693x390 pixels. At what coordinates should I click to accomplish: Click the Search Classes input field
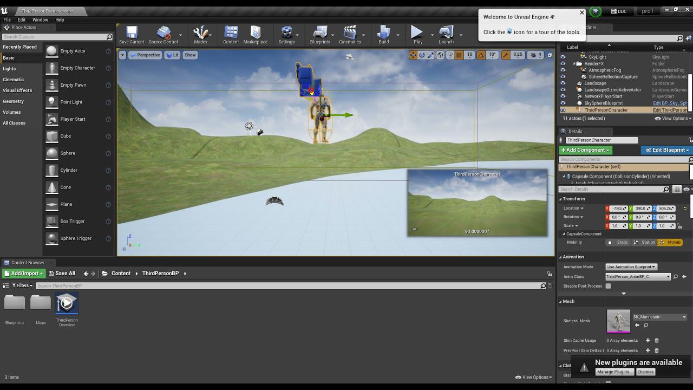[53, 37]
